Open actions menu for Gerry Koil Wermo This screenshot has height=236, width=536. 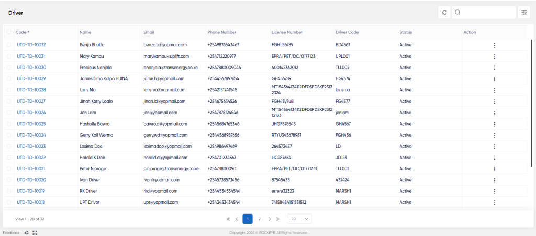[x=494, y=135]
